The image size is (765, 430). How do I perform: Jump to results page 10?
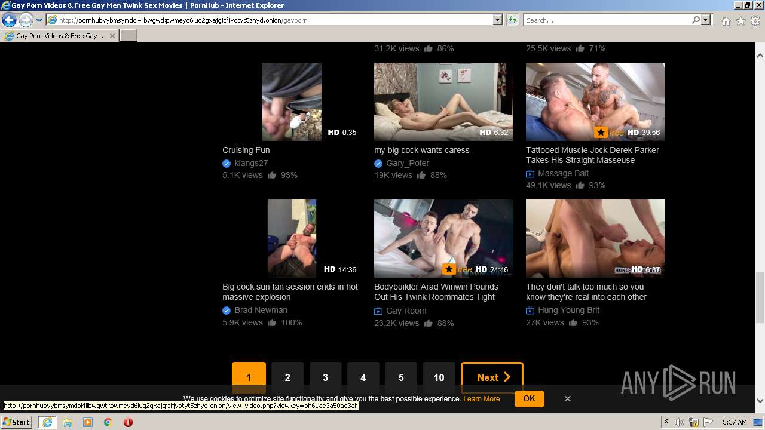pos(439,377)
